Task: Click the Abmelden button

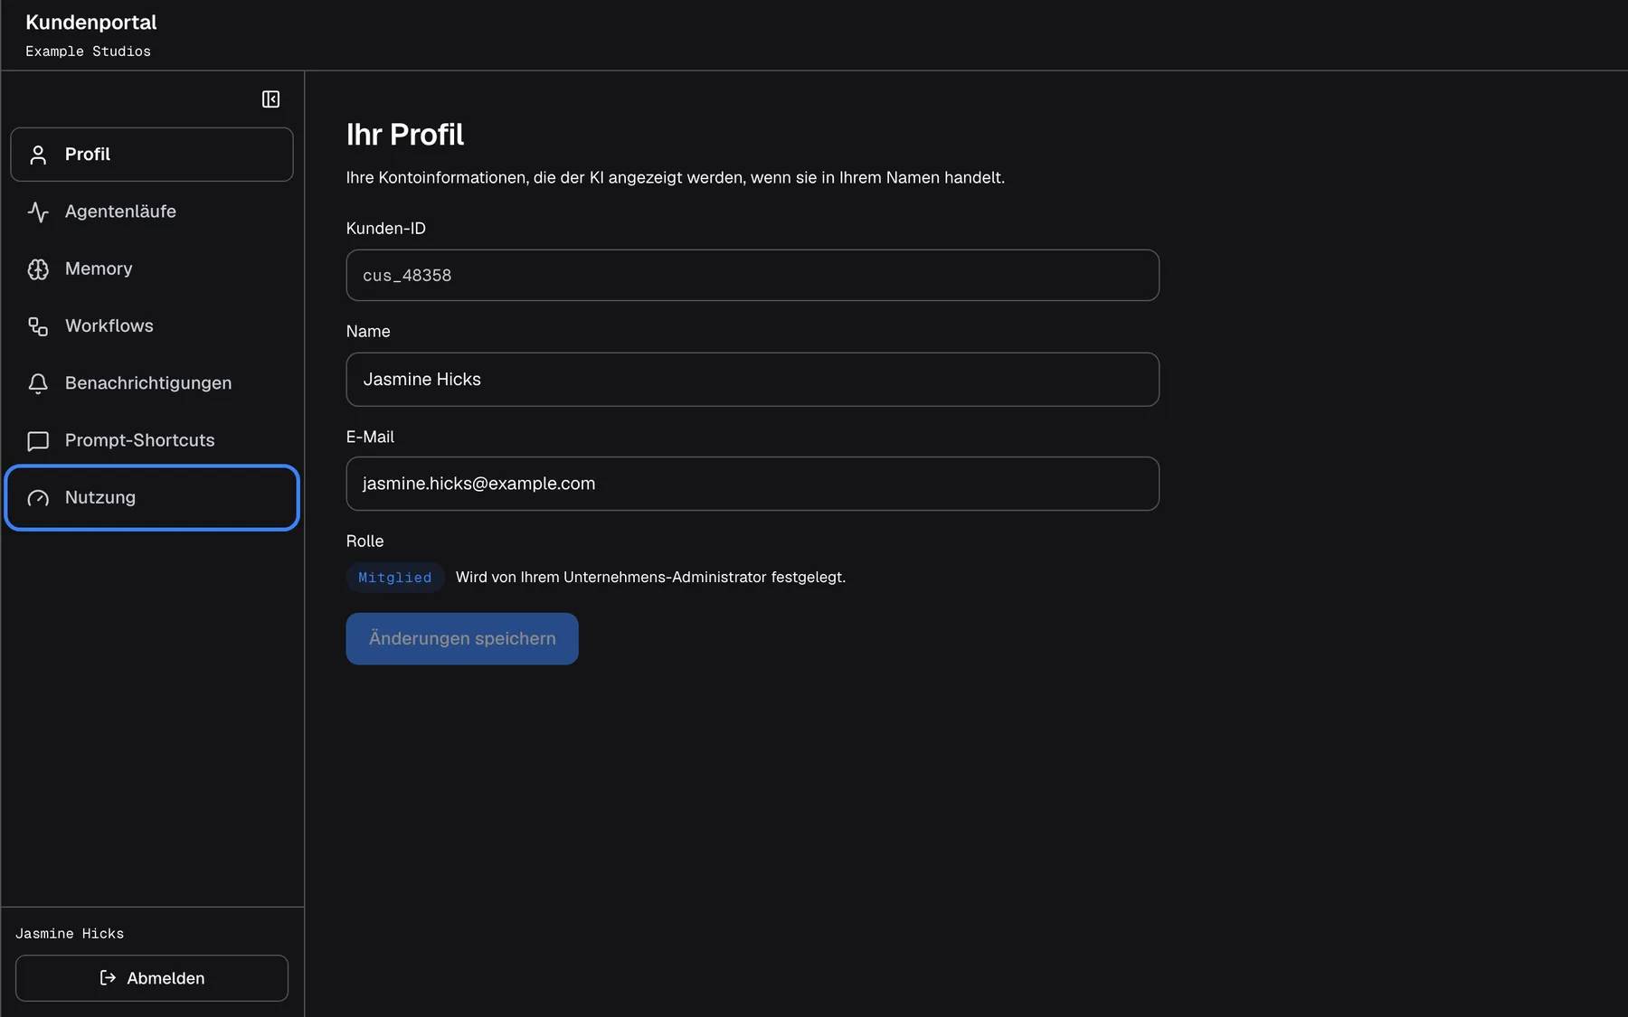Action: 152,978
